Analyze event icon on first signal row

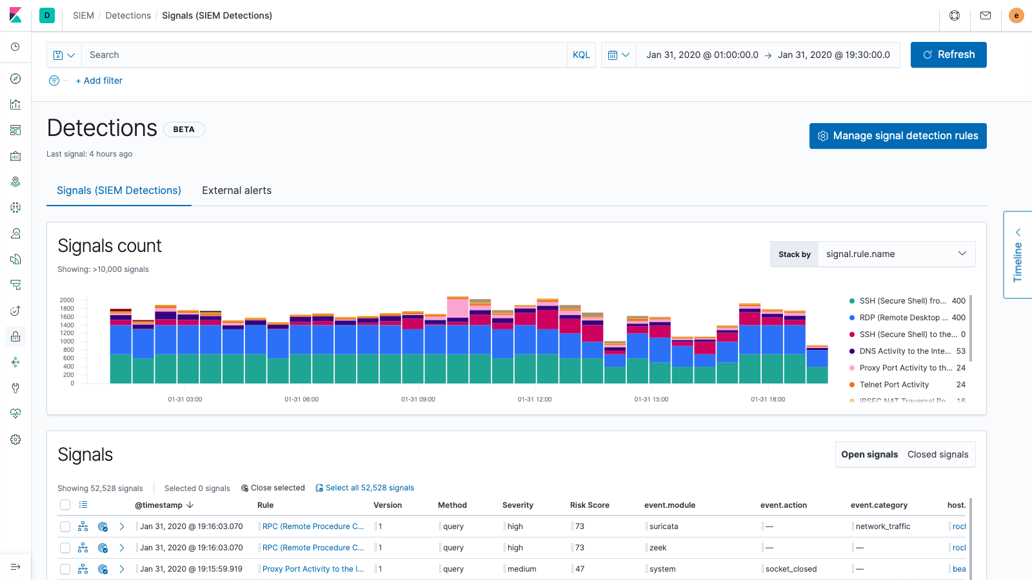tap(83, 527)
